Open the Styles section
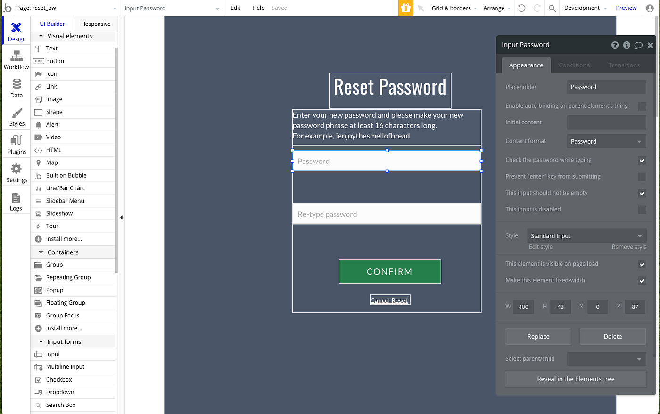 [16, 116]
